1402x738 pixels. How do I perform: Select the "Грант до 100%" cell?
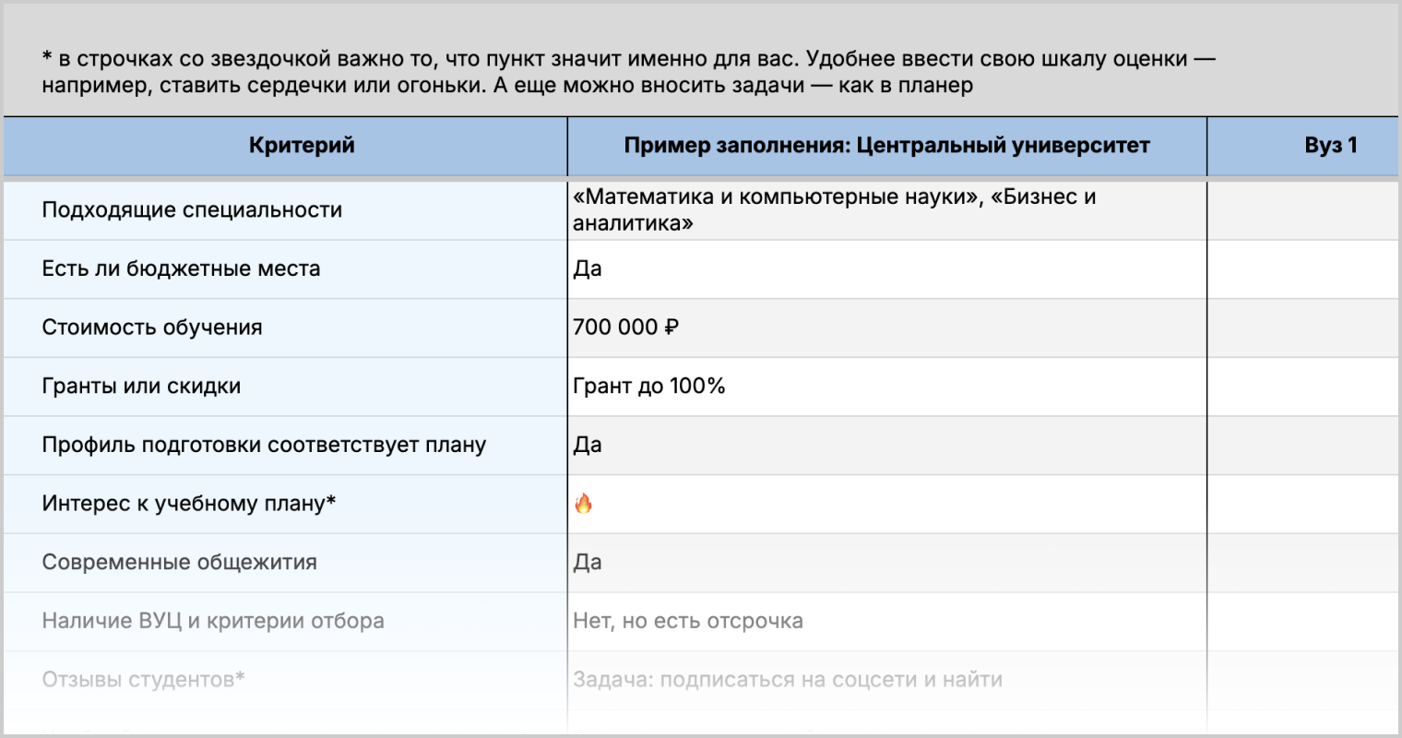648,387
